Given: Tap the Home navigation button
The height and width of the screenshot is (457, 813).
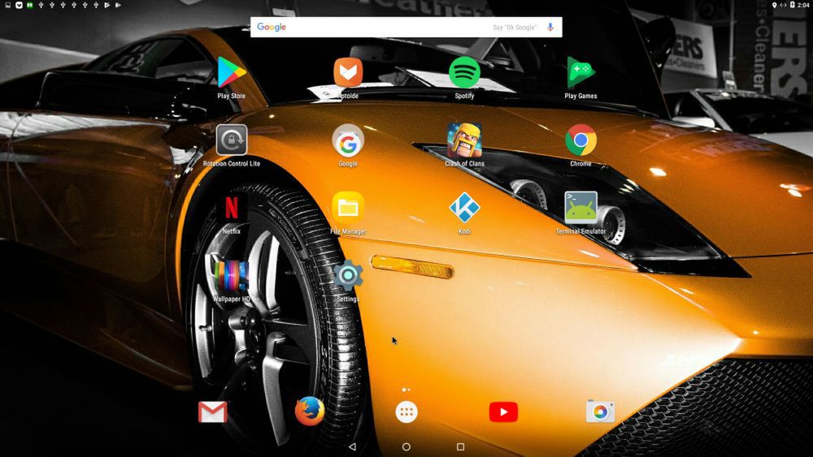Looking at the screenshot, I should [406, 446].
